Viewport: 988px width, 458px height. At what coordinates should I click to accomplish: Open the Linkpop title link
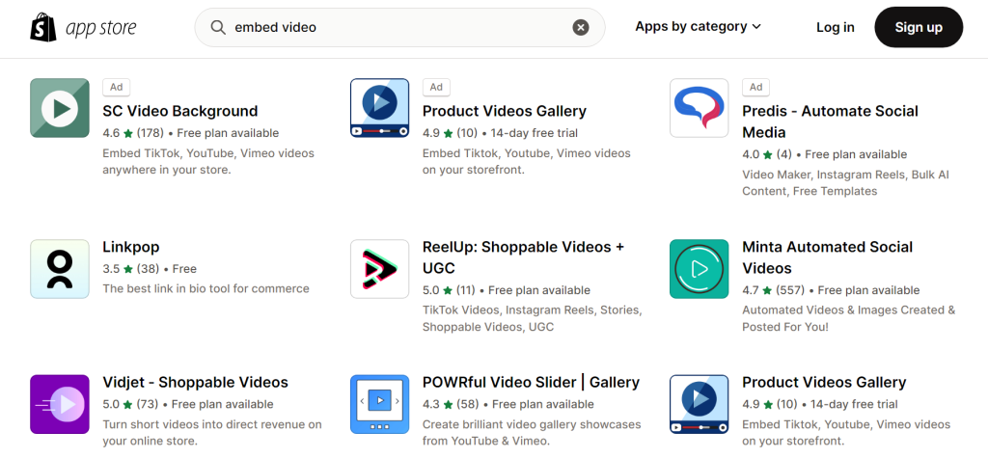pyautogui.click(x=131, y=247)
